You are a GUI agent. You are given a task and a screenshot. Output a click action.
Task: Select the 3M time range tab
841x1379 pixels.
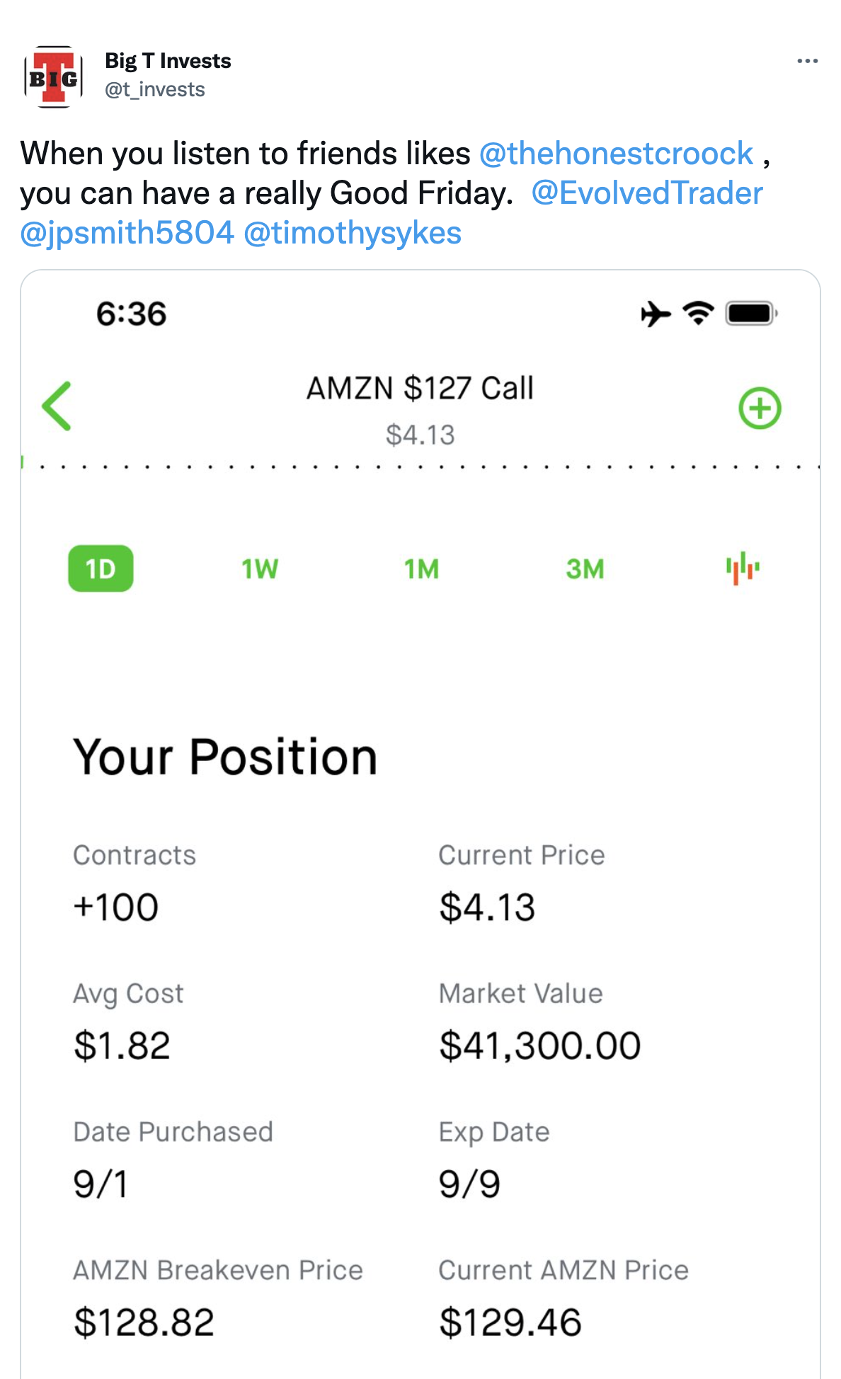pyautogui.click(x=585, y=569)
